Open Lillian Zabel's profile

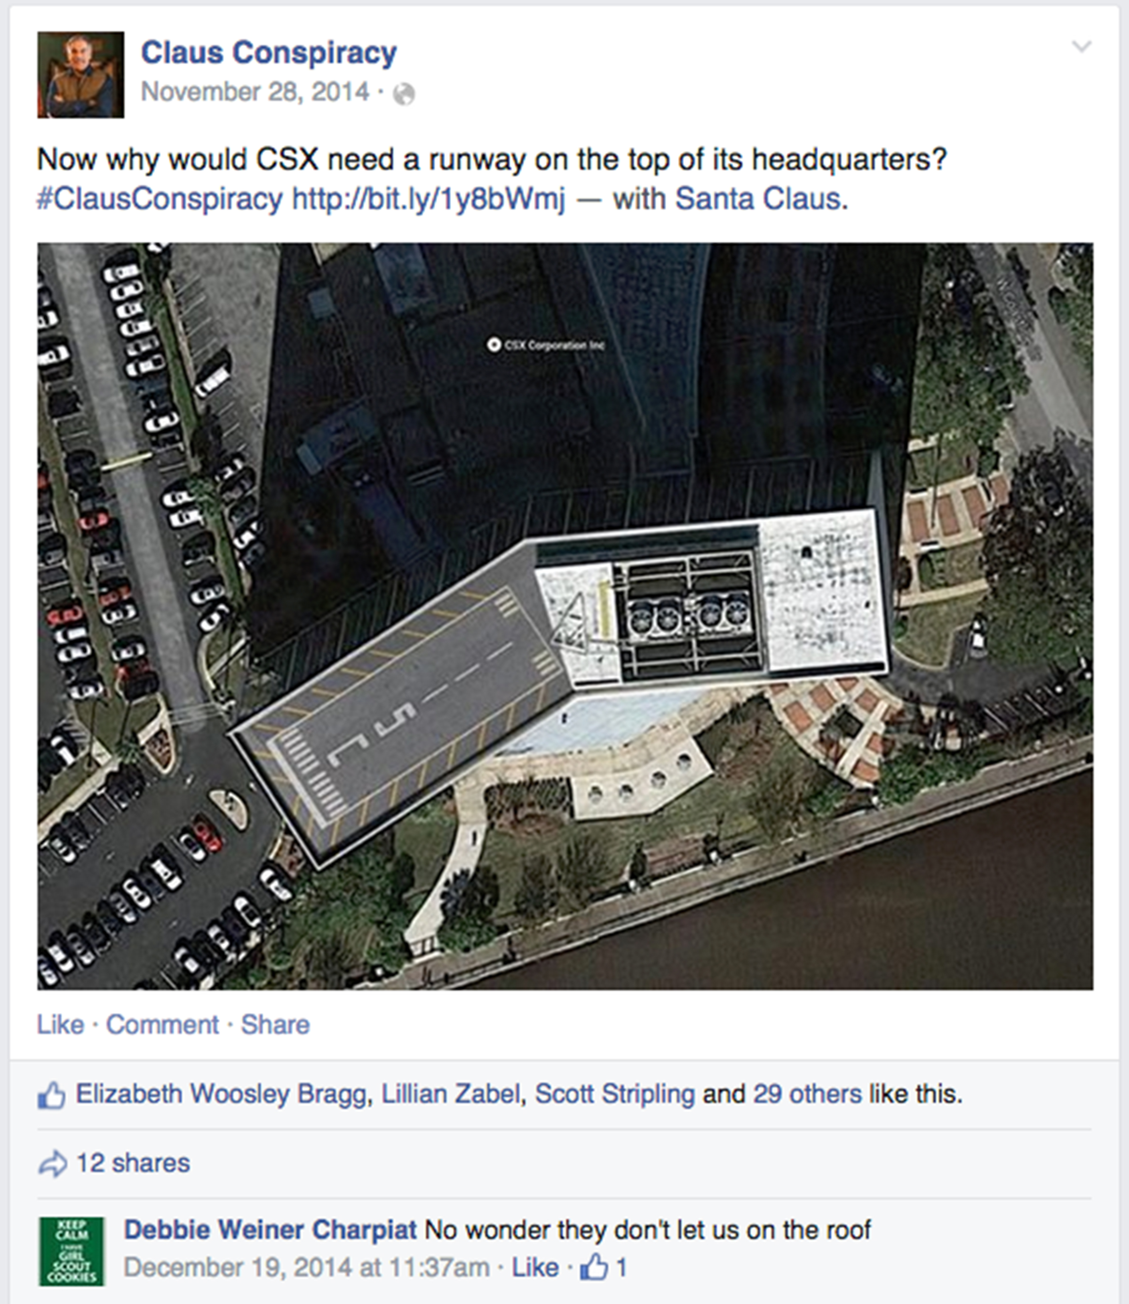pyautogui.click(x=451, y=1094)
